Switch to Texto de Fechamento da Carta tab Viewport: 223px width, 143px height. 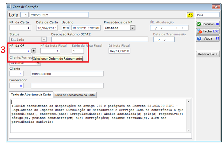[x=75, y=95]
